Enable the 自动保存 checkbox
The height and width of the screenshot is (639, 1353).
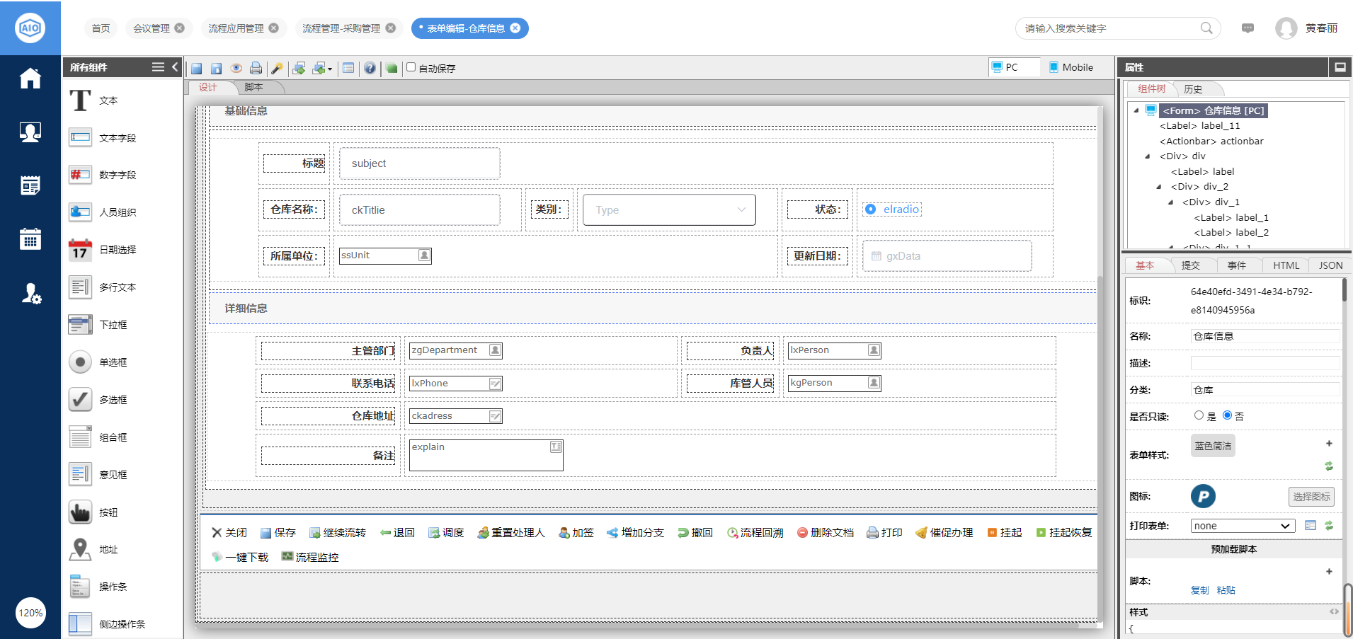coord(411,67)
